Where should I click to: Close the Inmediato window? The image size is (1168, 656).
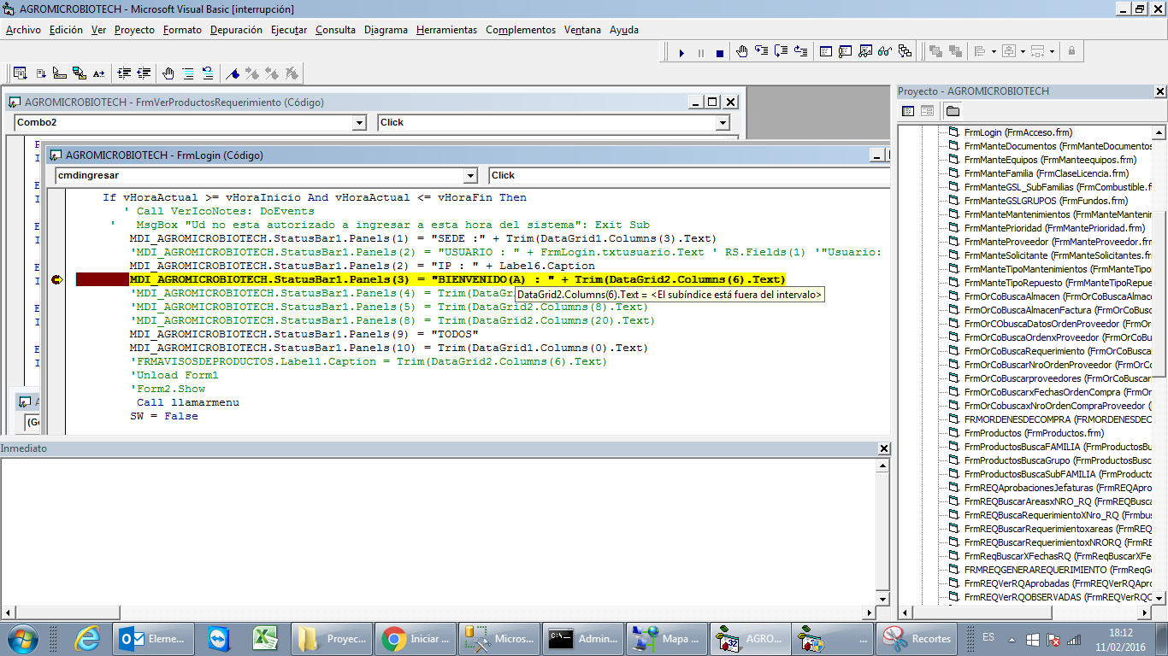point(885,448)
